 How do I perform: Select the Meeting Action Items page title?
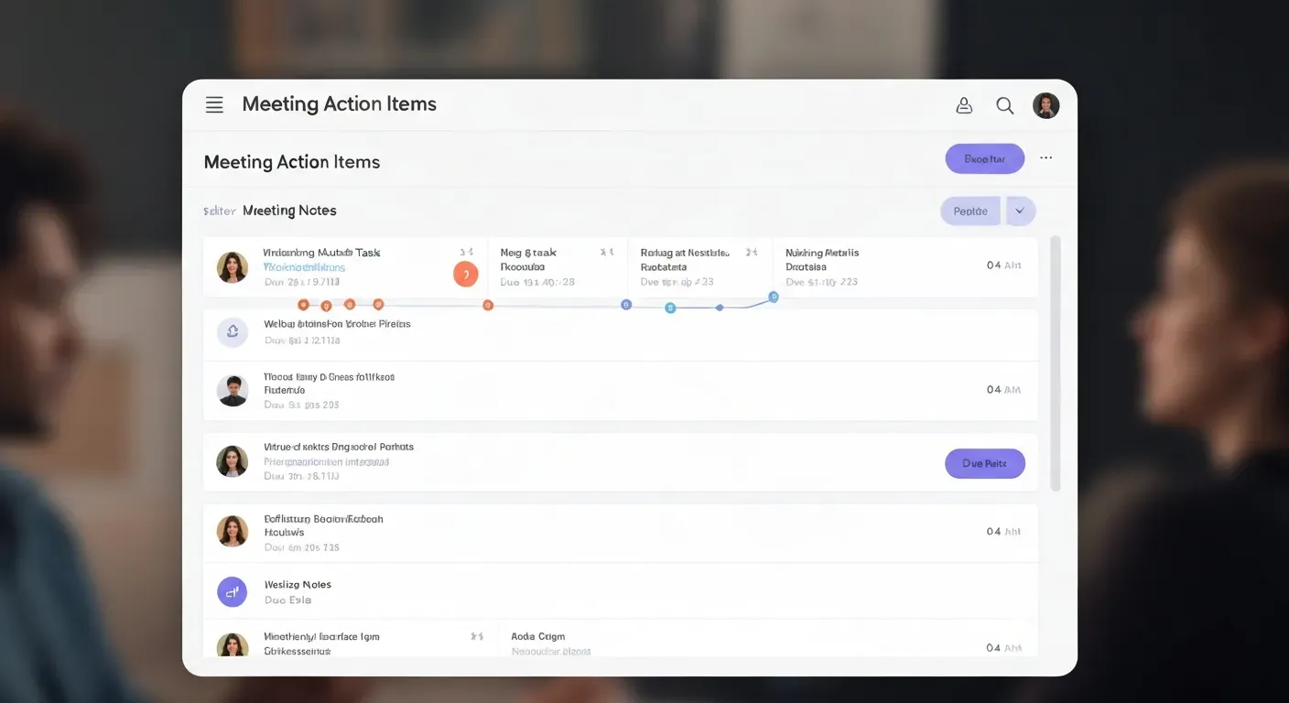[x=291, y=161]
